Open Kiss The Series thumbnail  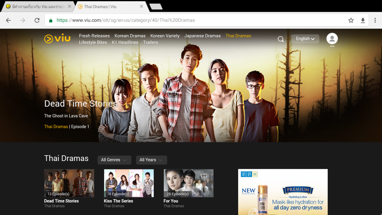129,183
